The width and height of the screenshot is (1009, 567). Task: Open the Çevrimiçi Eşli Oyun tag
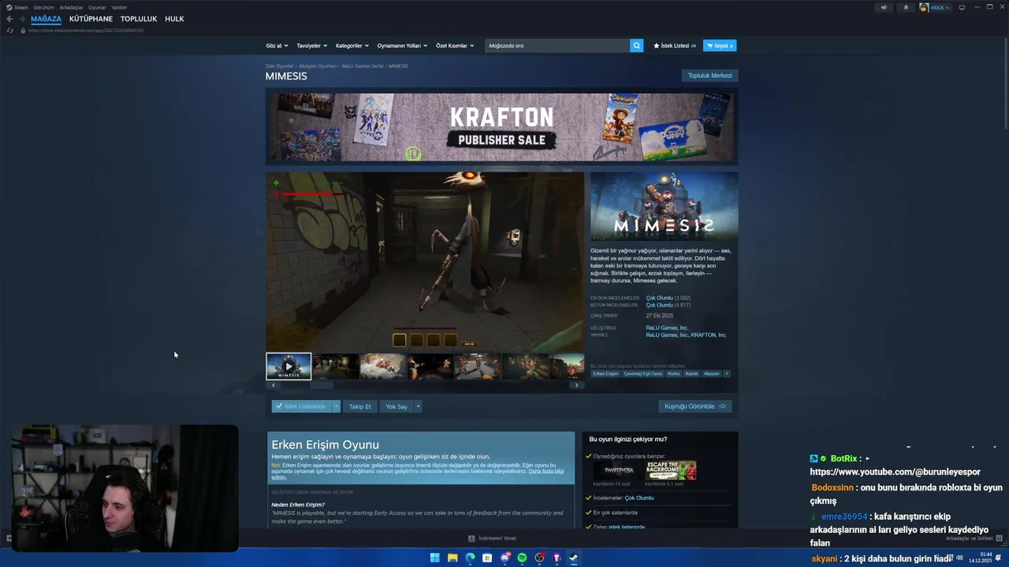(643, 373)
